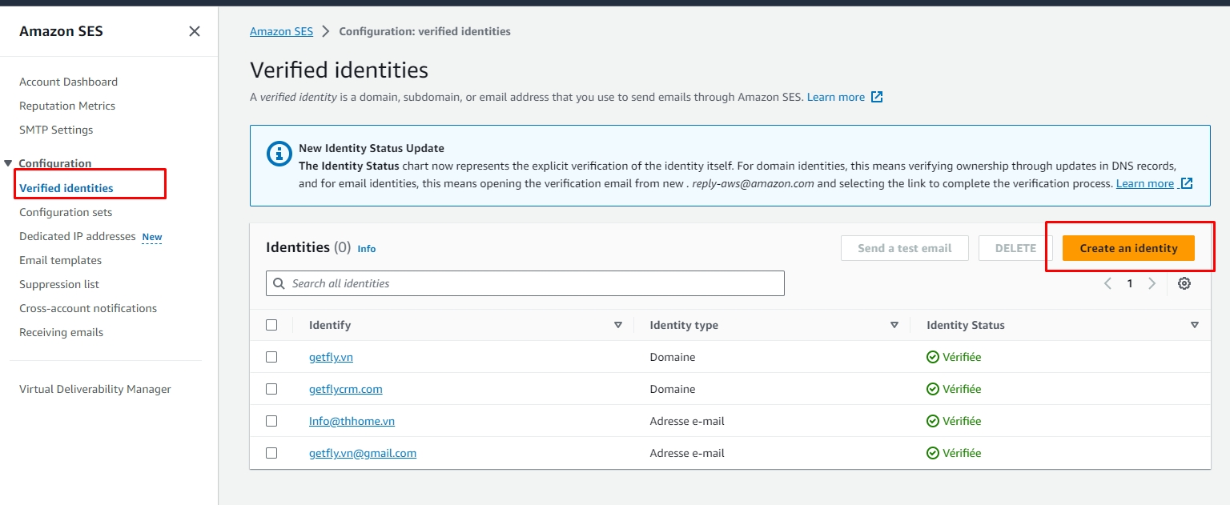Collapse the Configuration section in sidebar
This screenshot has height=505, width=1230.
pos(8,163)
